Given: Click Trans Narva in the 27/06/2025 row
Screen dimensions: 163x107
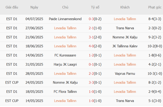Looking at the screenshot, I should coord(125,28).
